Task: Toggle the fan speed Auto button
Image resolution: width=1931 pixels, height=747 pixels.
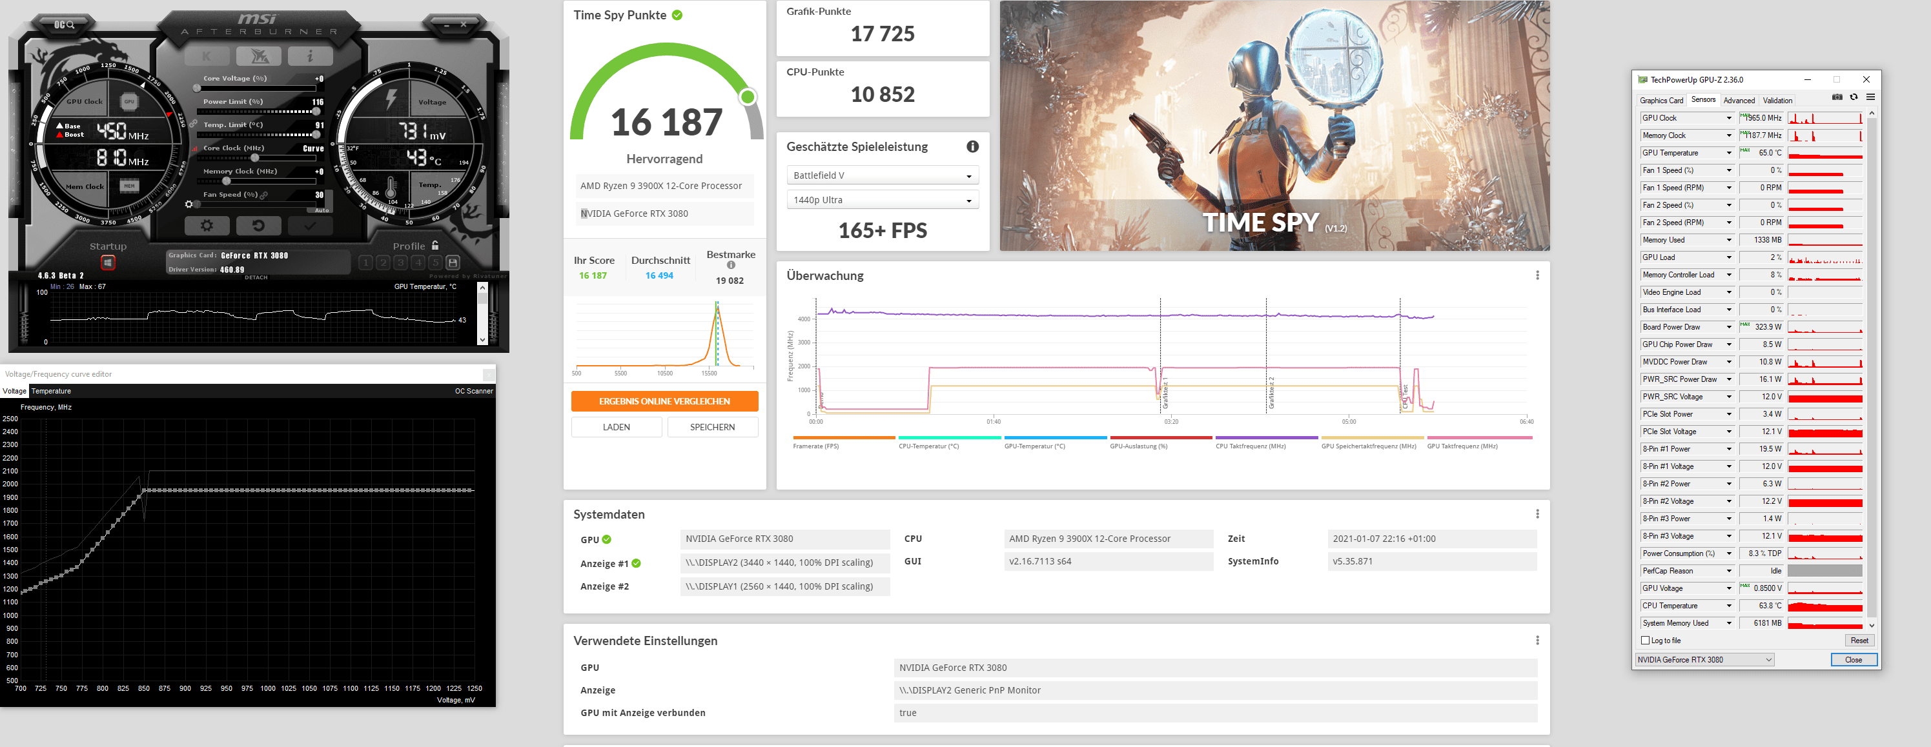Action: (x=322, y=210)
